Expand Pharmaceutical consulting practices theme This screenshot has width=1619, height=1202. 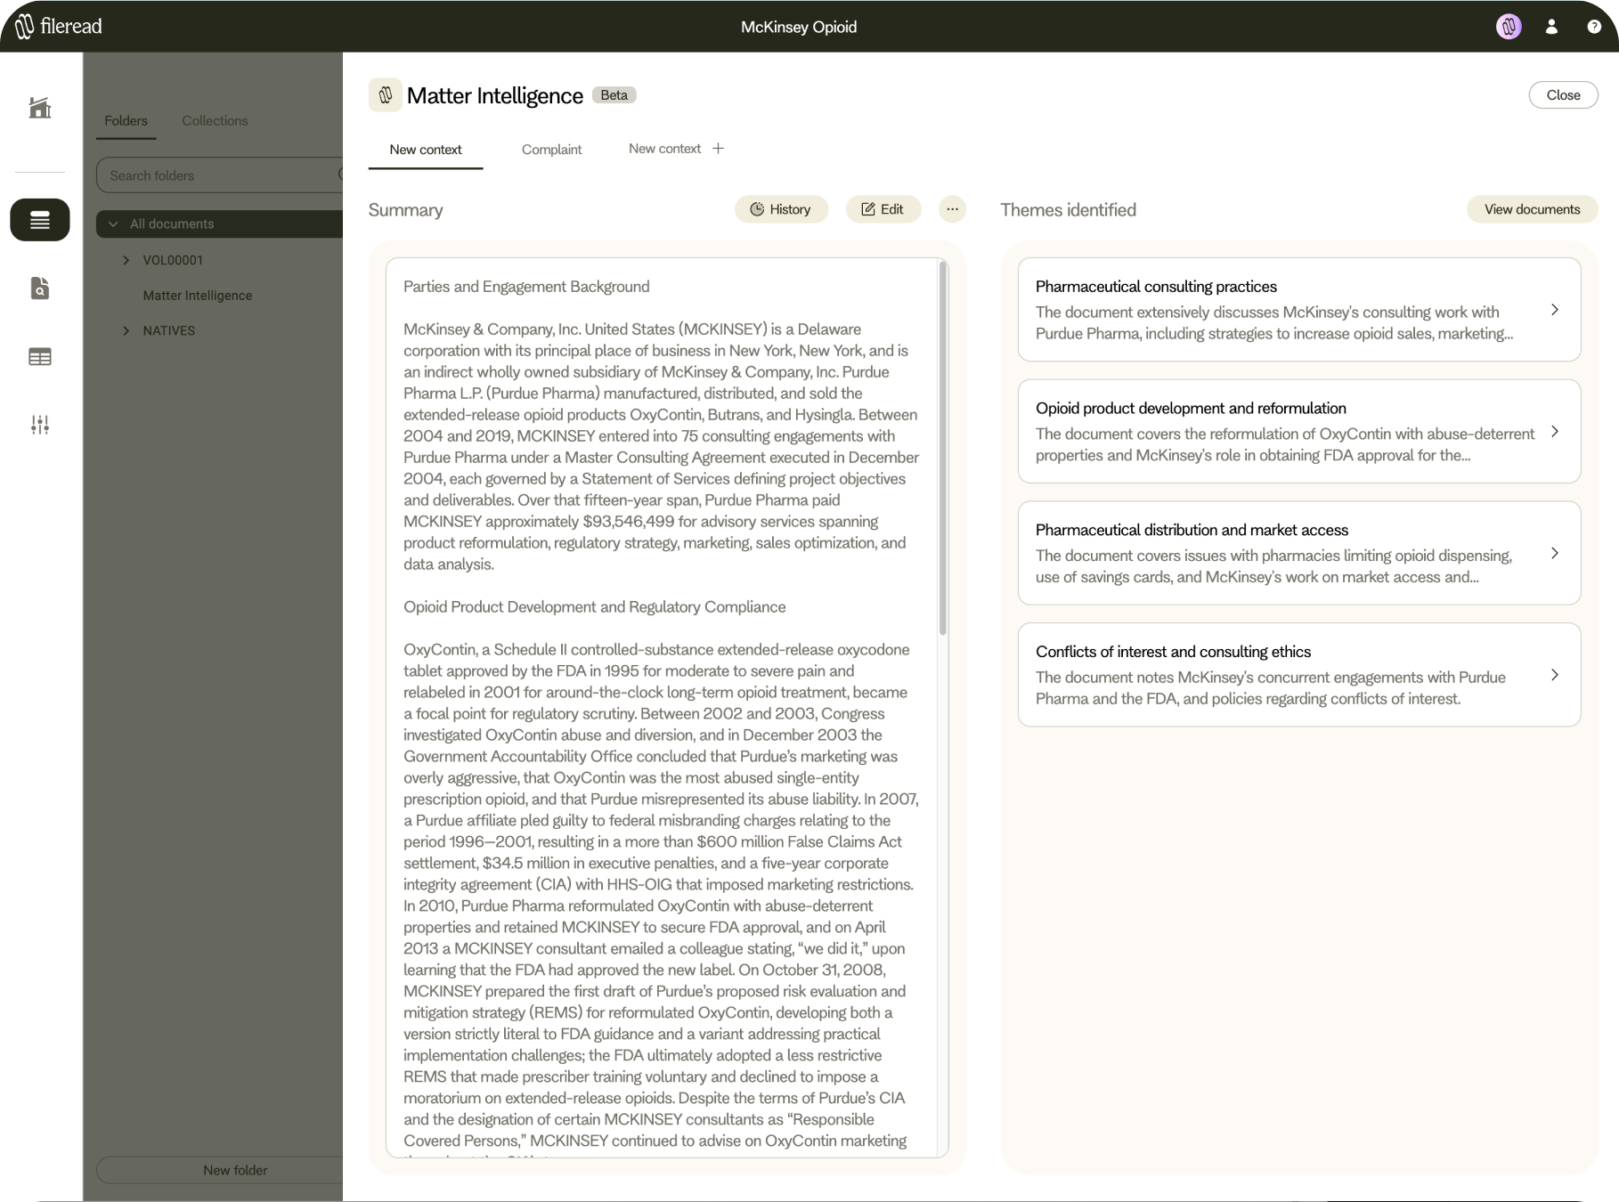coord(1554,310)
